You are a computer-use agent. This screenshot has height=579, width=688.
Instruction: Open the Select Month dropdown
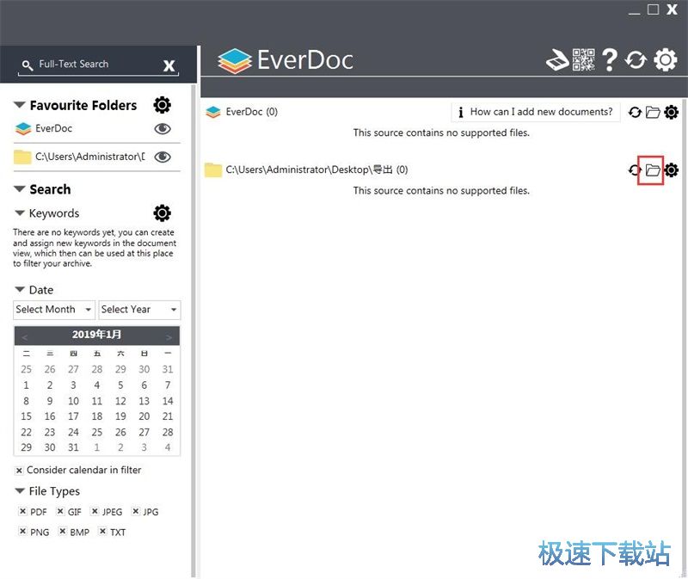pos(54,310)
